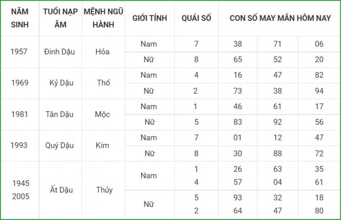
Task: Select the Hỏa element cell
Action: 102,52
